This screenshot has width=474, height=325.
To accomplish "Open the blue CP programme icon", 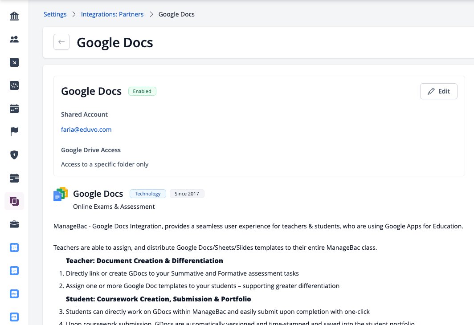I will (x=14, y=271).
